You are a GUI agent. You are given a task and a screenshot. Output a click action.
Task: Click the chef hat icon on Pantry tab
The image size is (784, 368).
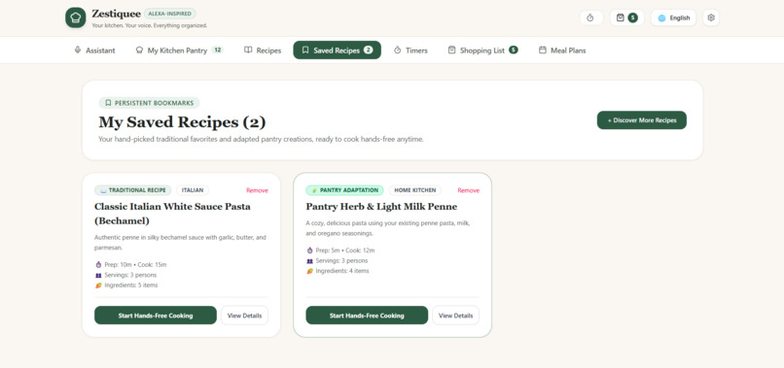click(x=139, y=50)
